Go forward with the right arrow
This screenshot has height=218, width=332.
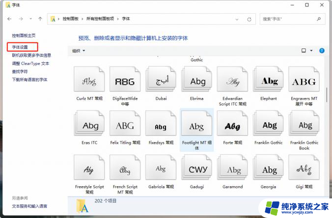21,19
